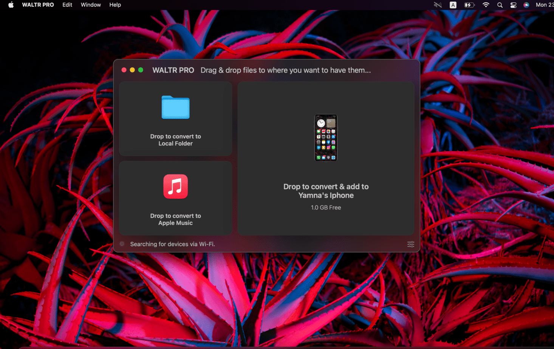Open the Wi-Fi menu bar icon
Image resolution: width=554 pixels, height=349 pixels.
[x=486, y=5]
